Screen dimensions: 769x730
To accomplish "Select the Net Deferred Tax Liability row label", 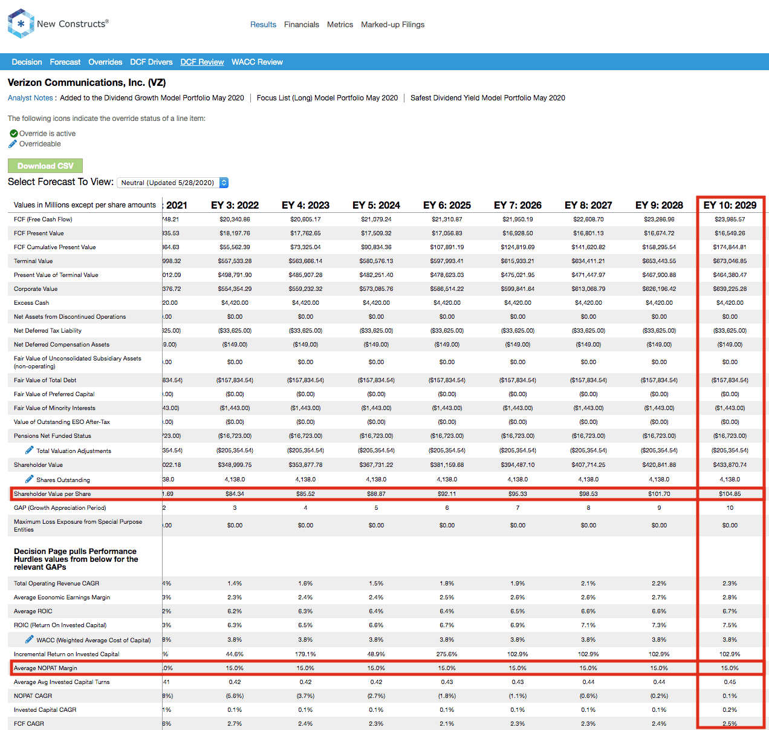I will (48, 331).
